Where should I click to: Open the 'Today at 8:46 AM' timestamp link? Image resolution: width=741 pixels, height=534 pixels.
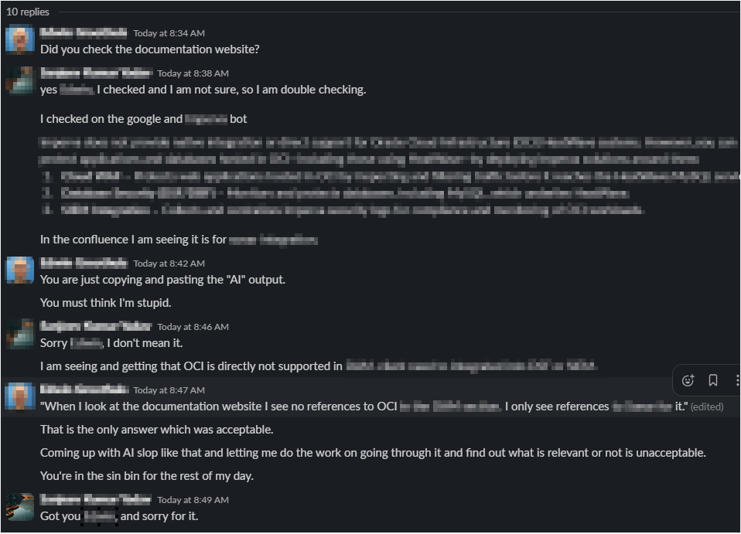click(x=193, y=327)
